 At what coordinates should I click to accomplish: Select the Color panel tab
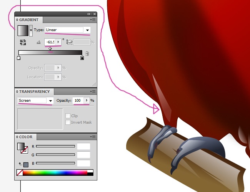(26, 137)
